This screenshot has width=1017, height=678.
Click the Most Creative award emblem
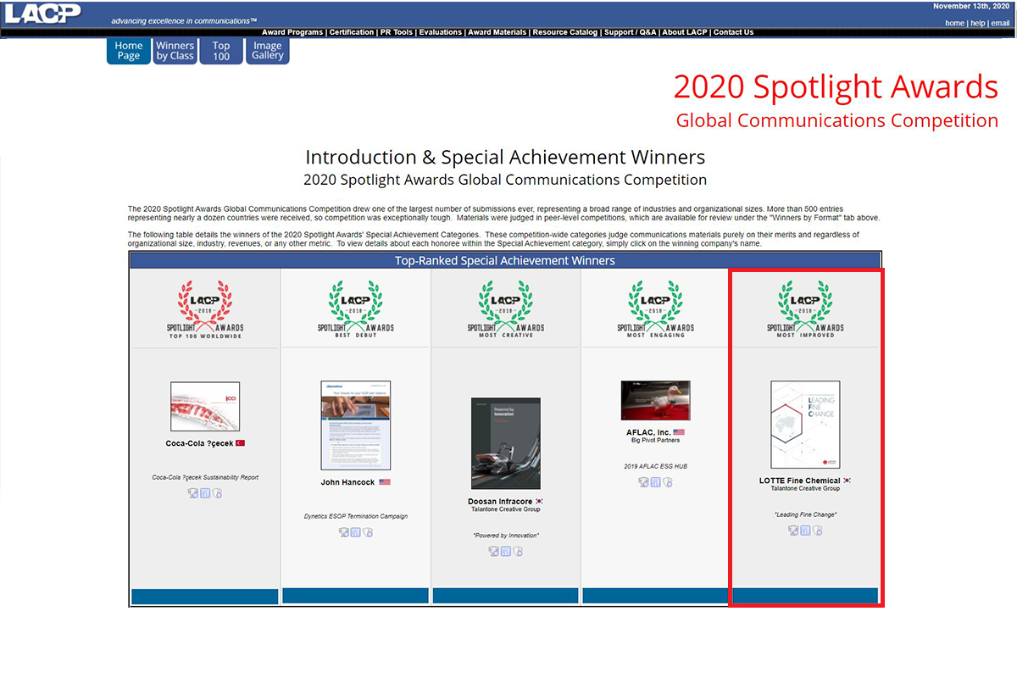[x=505, y=309]
